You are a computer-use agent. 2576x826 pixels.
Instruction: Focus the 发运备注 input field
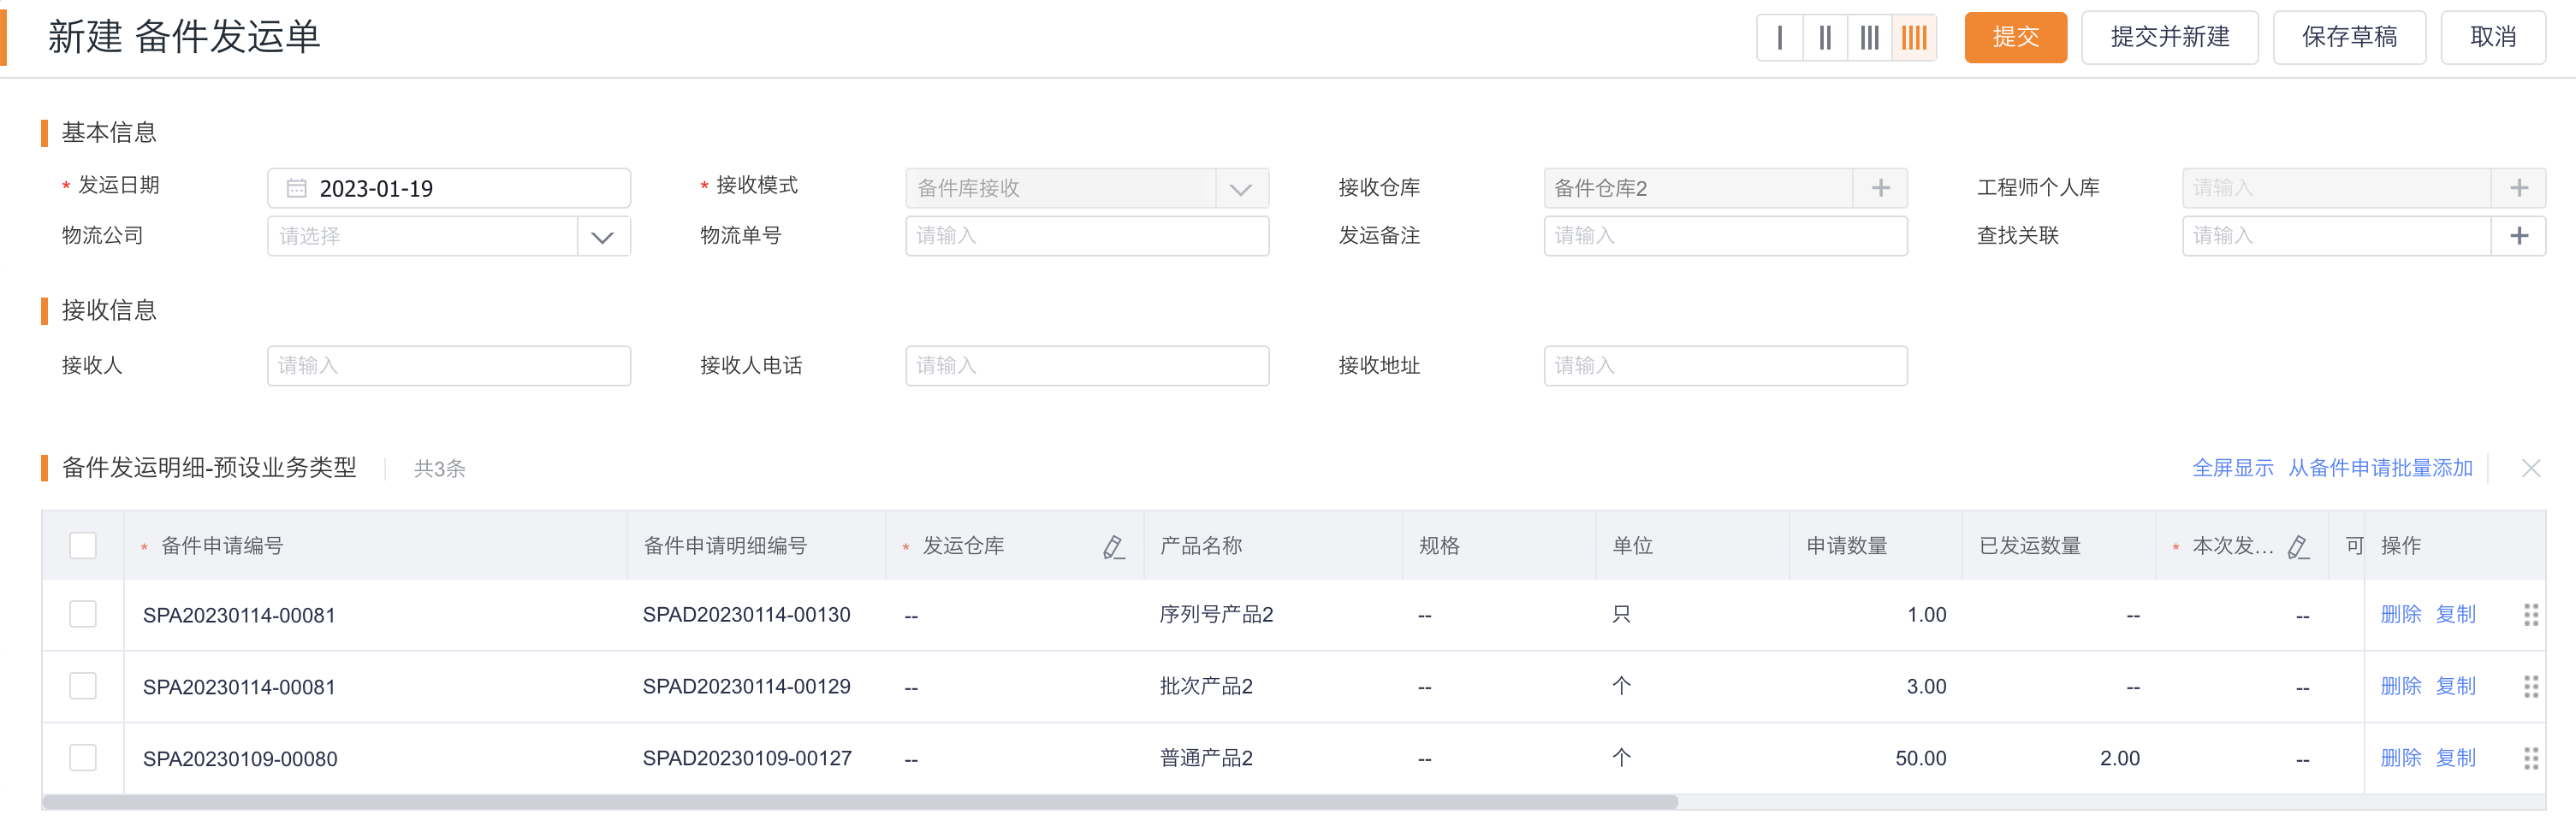[x=1725, y=236]
